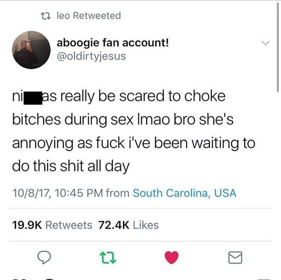The width and height of the screenshot is (281, 280).
Task: Share tweet via envelope message icon
Action: (235, 258)
